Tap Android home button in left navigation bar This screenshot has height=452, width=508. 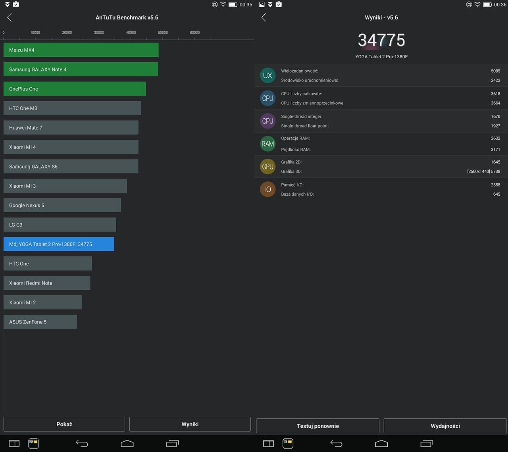(127, 444)
